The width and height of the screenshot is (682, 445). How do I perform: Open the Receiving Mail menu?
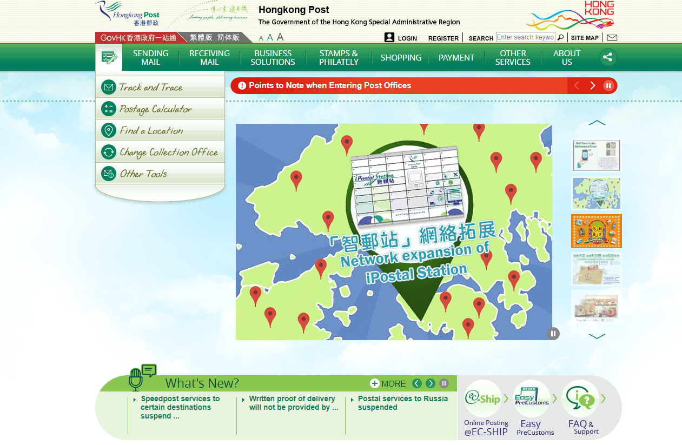coord(209,57)
